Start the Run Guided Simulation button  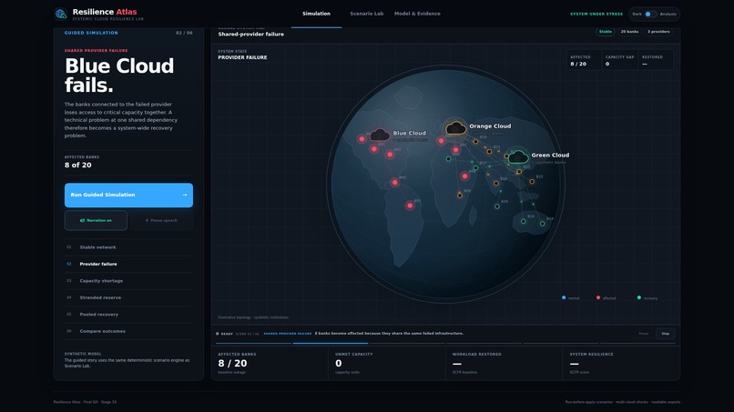(128, 195)
